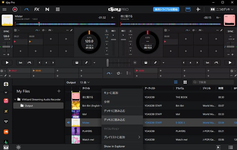Open the queue list icon bottom right
Image resolution: width=237 pixels, height=150 pixels.
coord(231,147)
